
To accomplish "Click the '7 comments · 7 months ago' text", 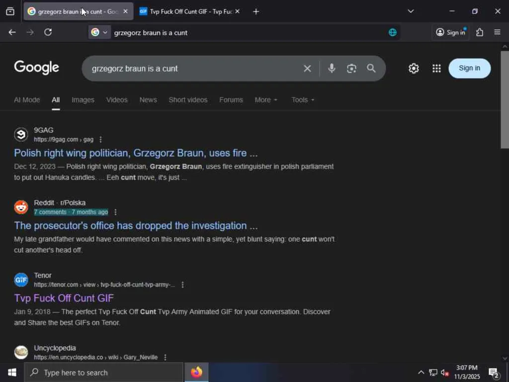I will [71, 212].
